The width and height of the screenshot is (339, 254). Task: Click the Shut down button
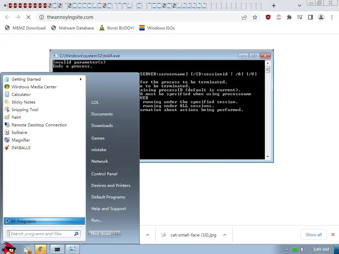pyautogui.click(x=101, y=234)
